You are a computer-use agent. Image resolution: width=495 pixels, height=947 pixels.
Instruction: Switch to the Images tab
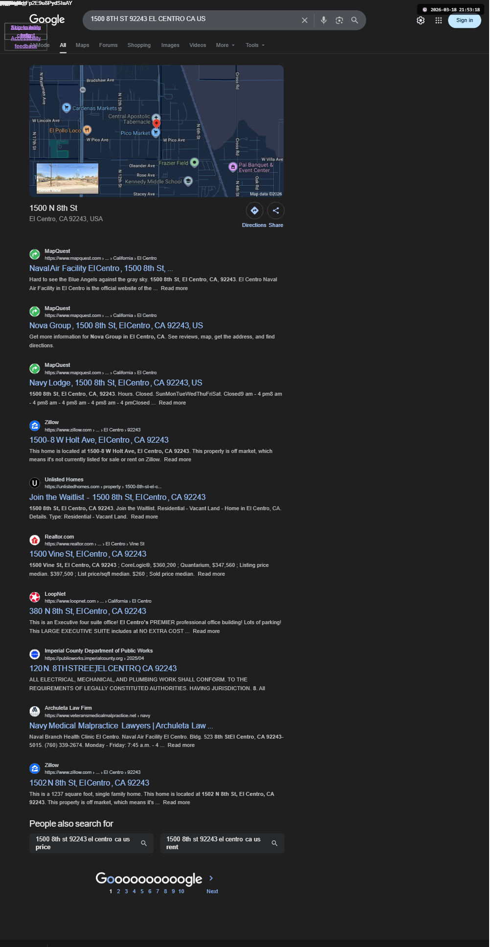point(170,45)
